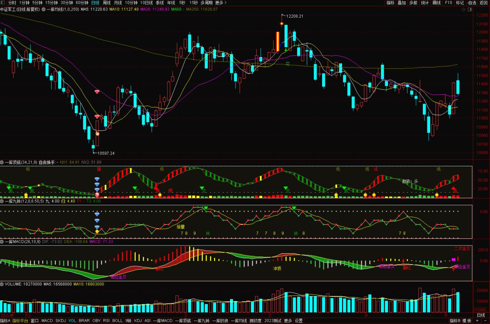This screenshot has height=324, width=490.
Task: Switch to 年线 yearly period
Action: coord(171,3)
